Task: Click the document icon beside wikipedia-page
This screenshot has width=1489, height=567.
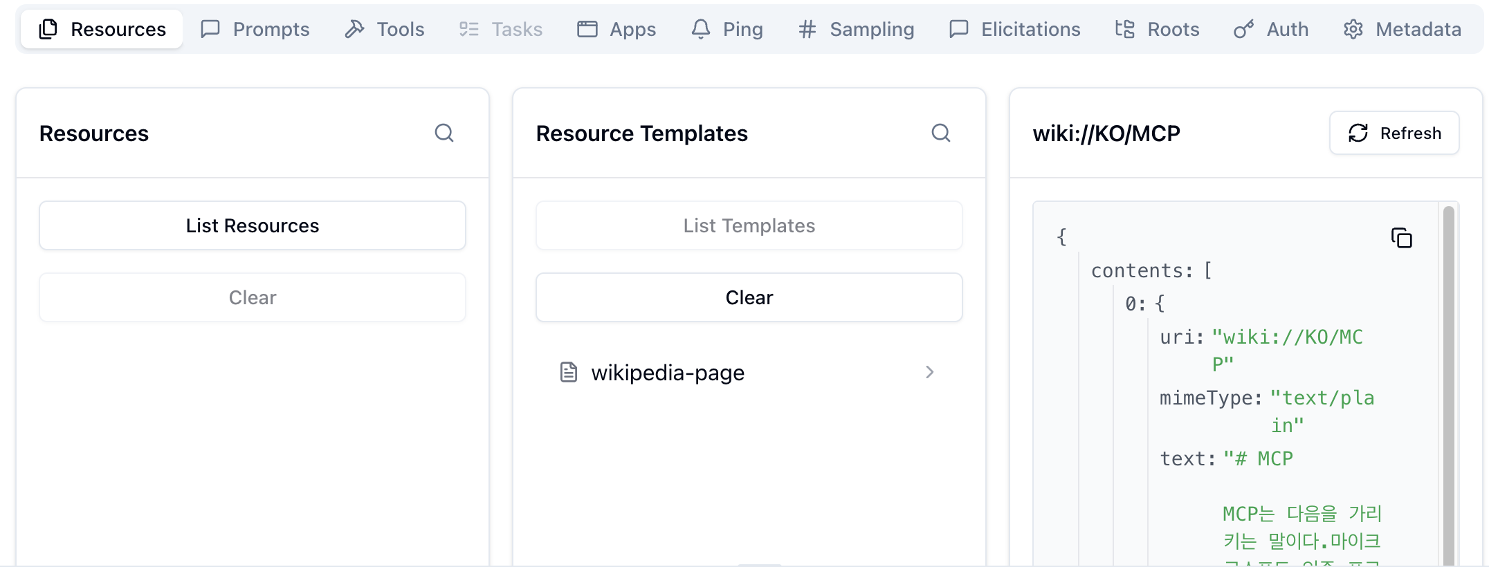Action: (x=569, y=372)
